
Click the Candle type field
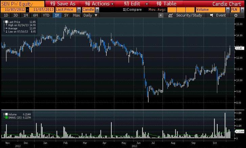coord(88,10)
